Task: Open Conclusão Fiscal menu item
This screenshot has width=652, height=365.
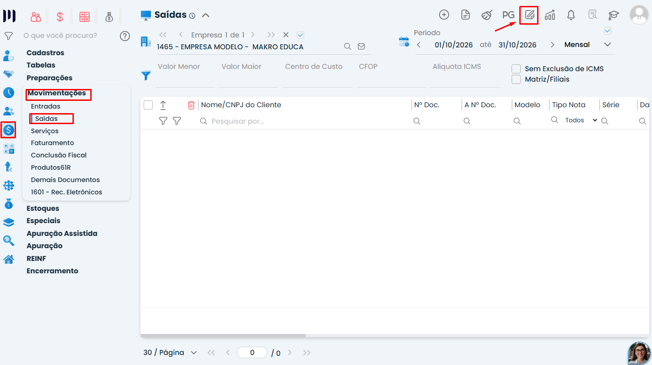Action: (59, 155)
